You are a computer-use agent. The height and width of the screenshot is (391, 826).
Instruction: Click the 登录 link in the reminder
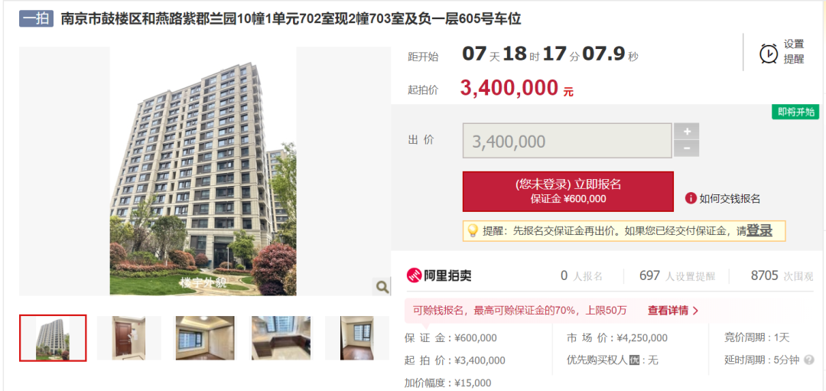click(x=759, y=230)
